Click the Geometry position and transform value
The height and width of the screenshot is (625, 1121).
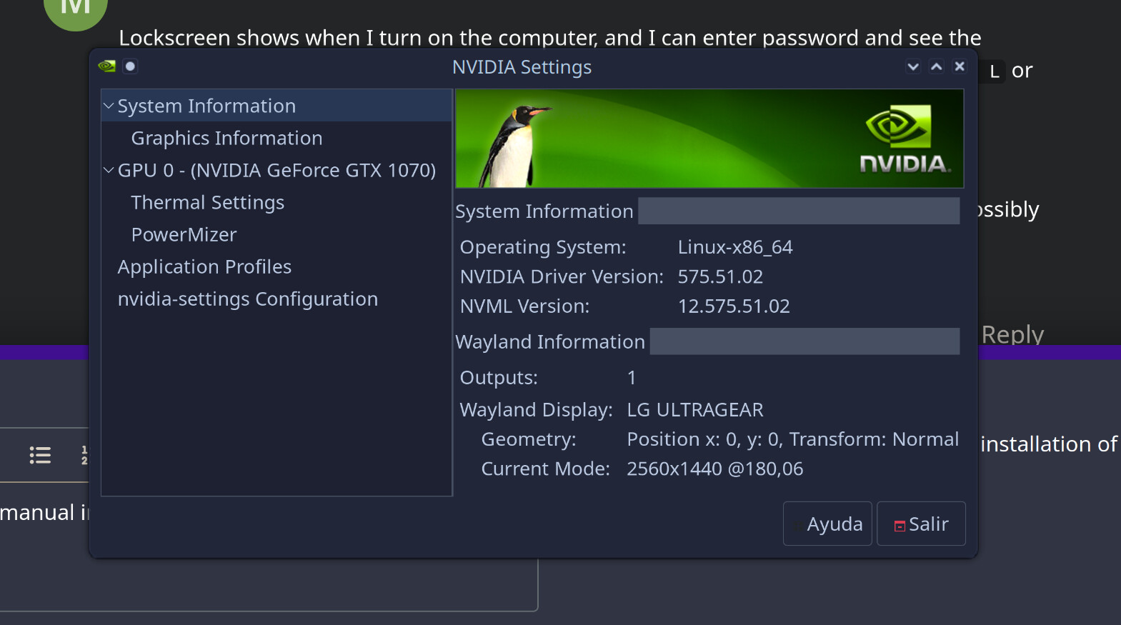point(793,439)
